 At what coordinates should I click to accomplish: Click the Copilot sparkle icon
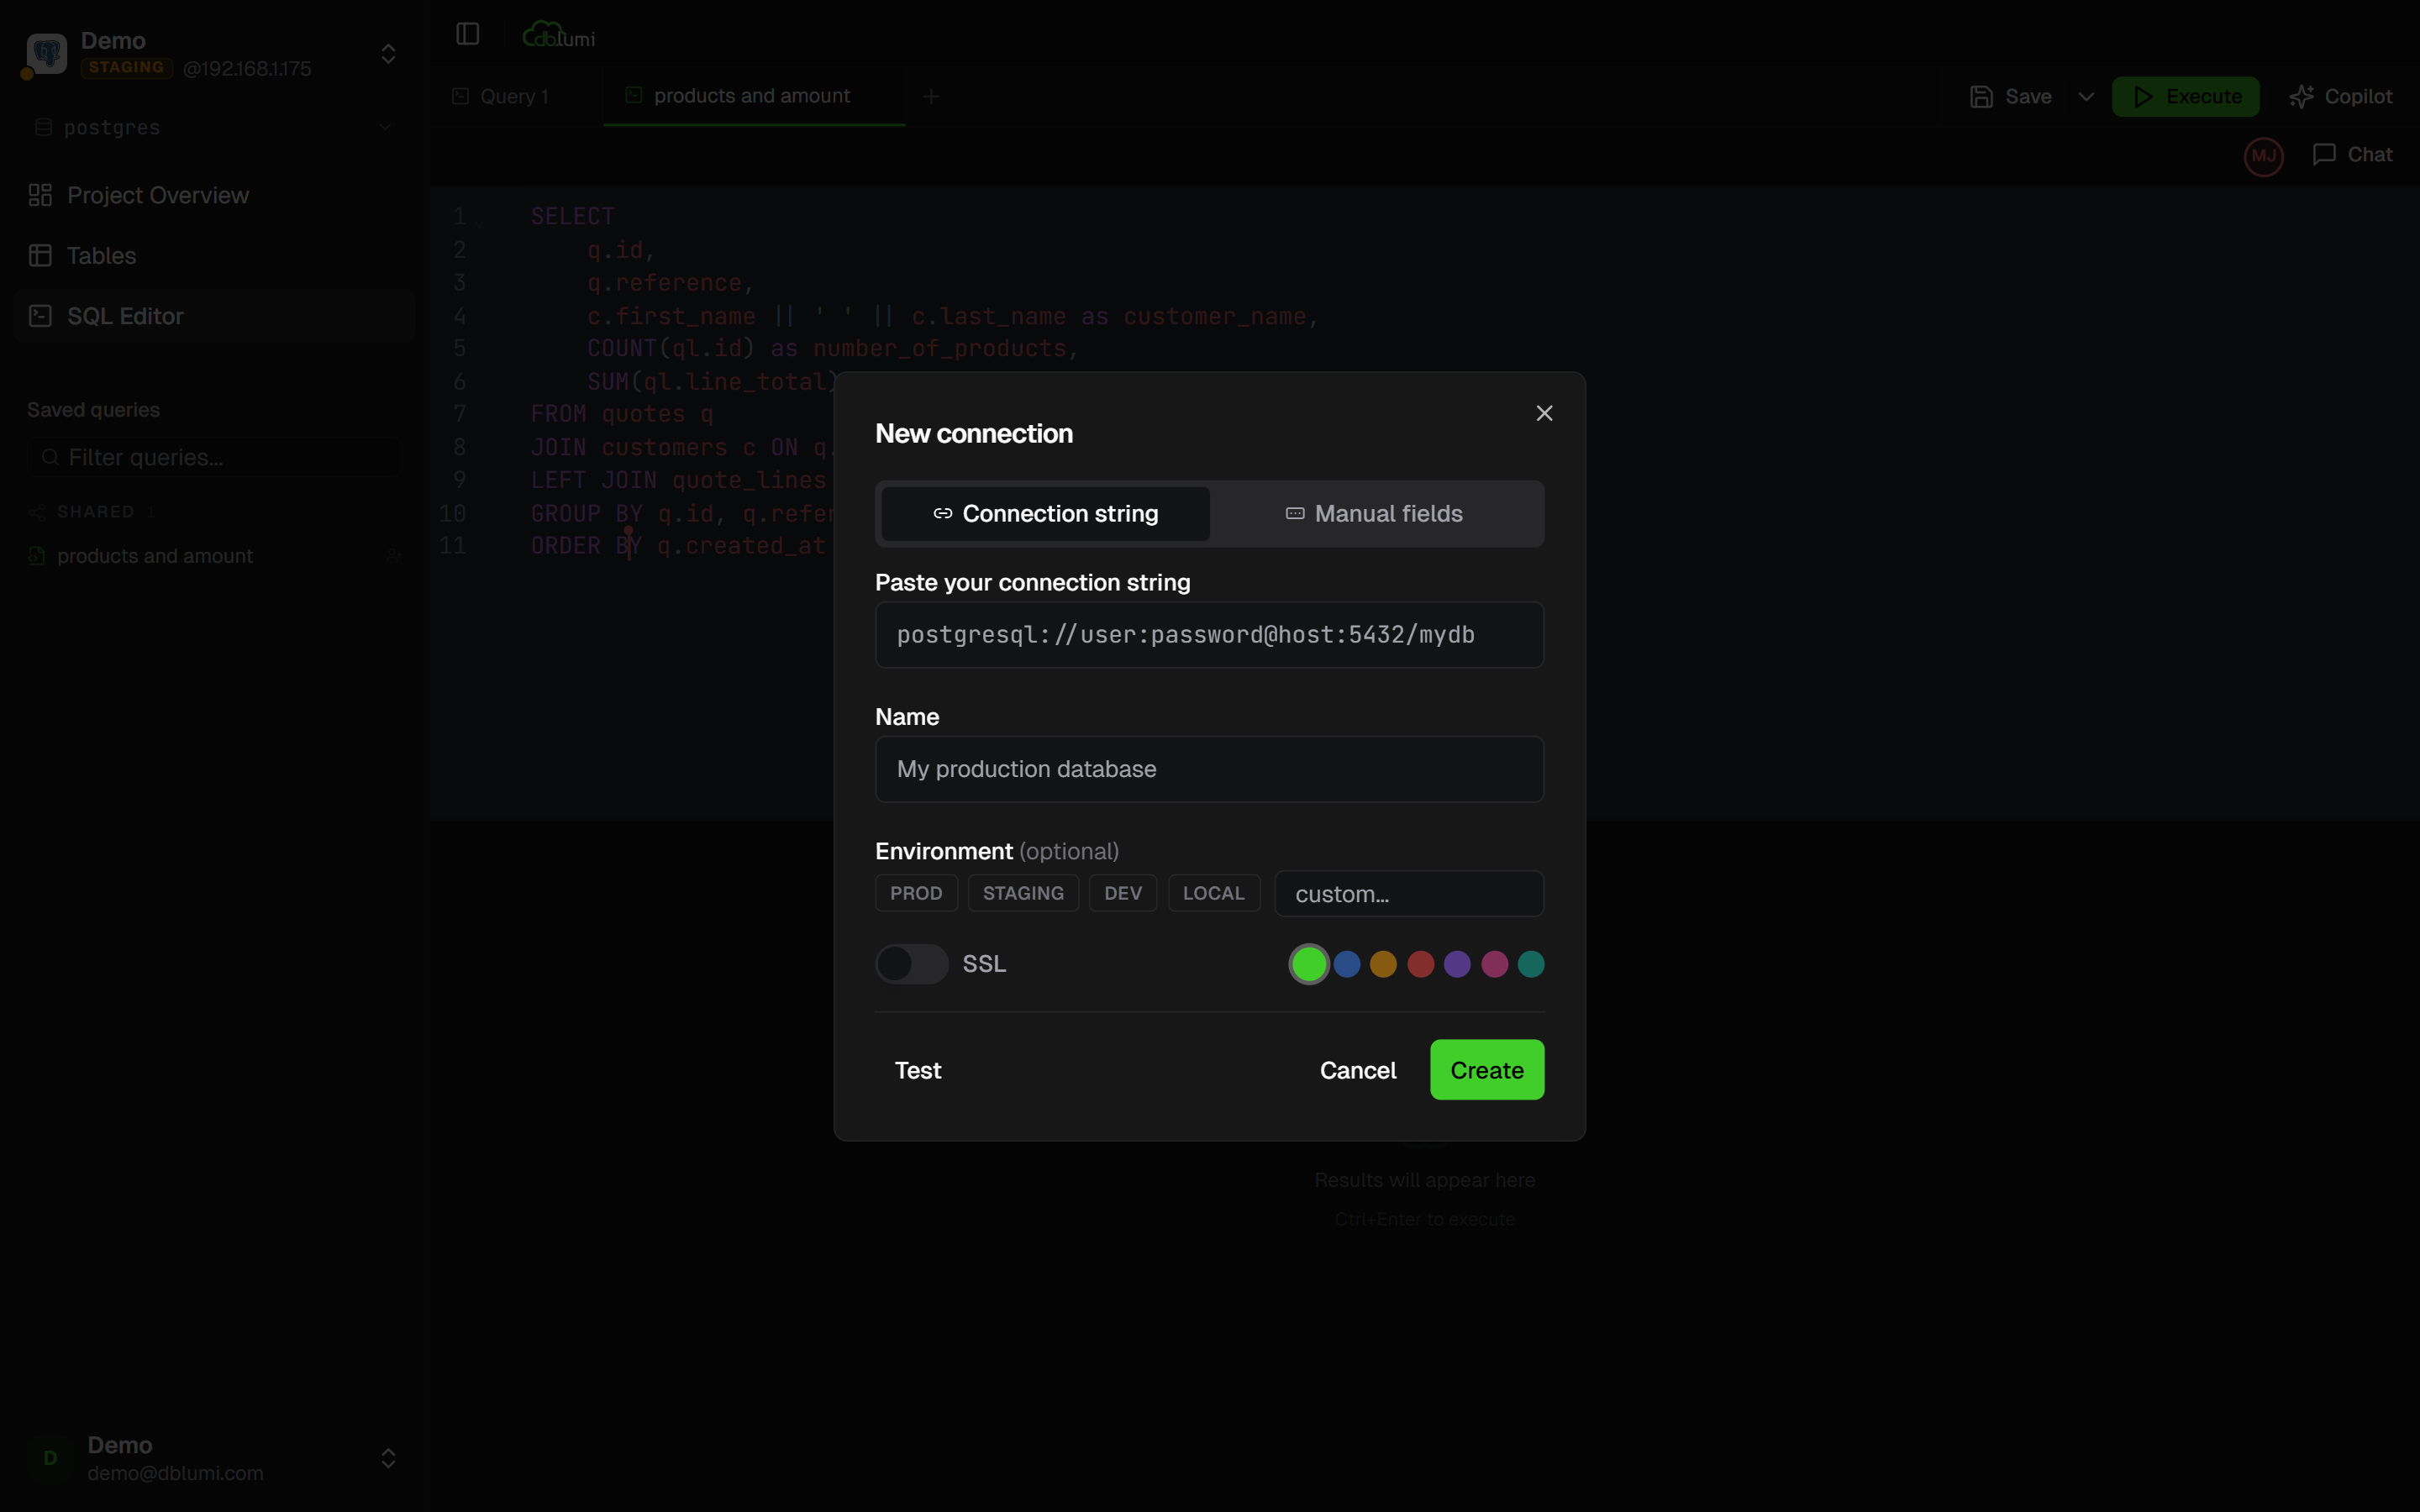tap(2301, 97)
